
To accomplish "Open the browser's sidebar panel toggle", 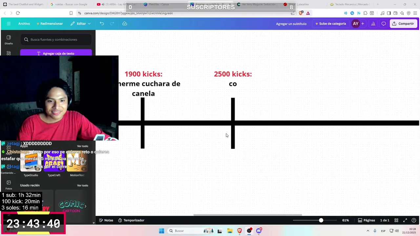I will (389, 13).
